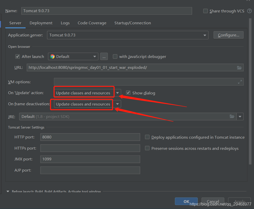This screenshot has height=209, width=254.
Task: Switch to the Deployment tab
Action: [x=41, y=23]
